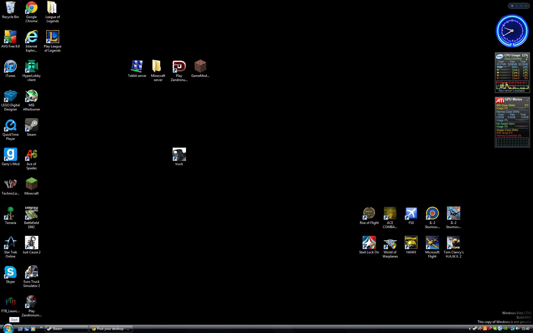Select the GameMod brick block icon
533x333 pixels.
point(200,69)
